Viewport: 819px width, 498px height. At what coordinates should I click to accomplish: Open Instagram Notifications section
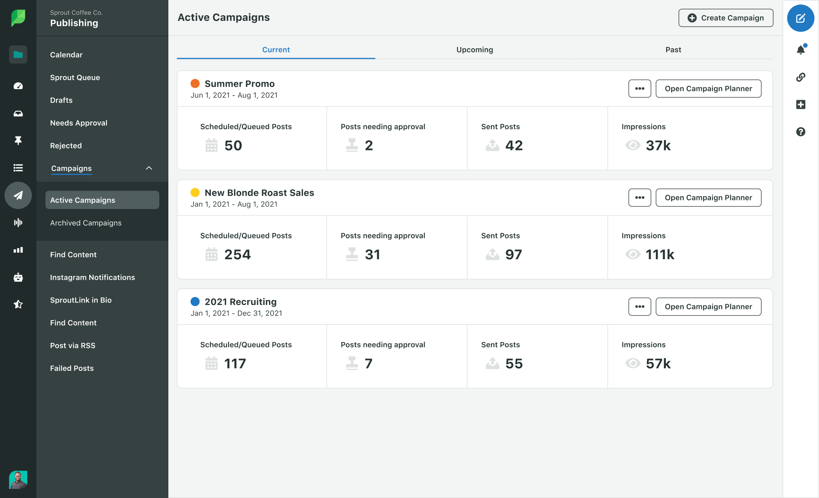[x=93, y=277]
